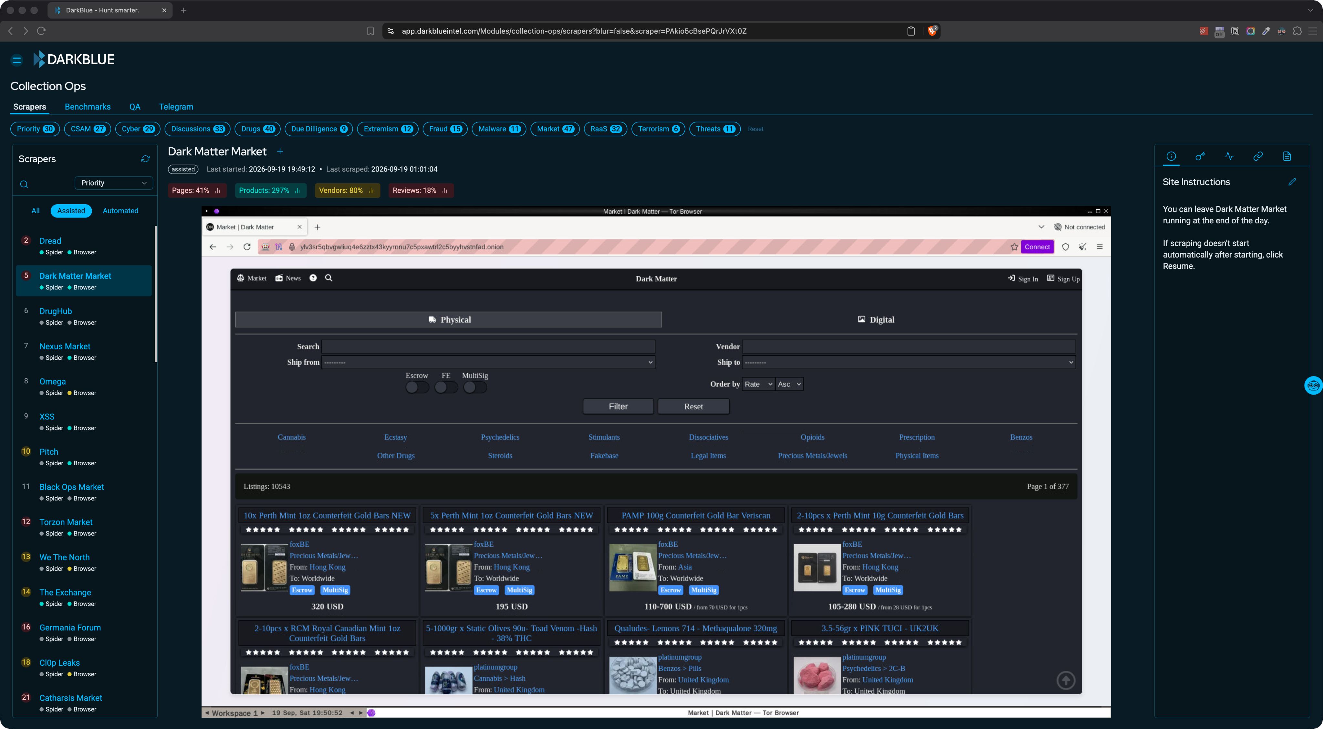Refresh the Scrapers list
This screenshot has height=729, width=1323.
click(145, 159)
